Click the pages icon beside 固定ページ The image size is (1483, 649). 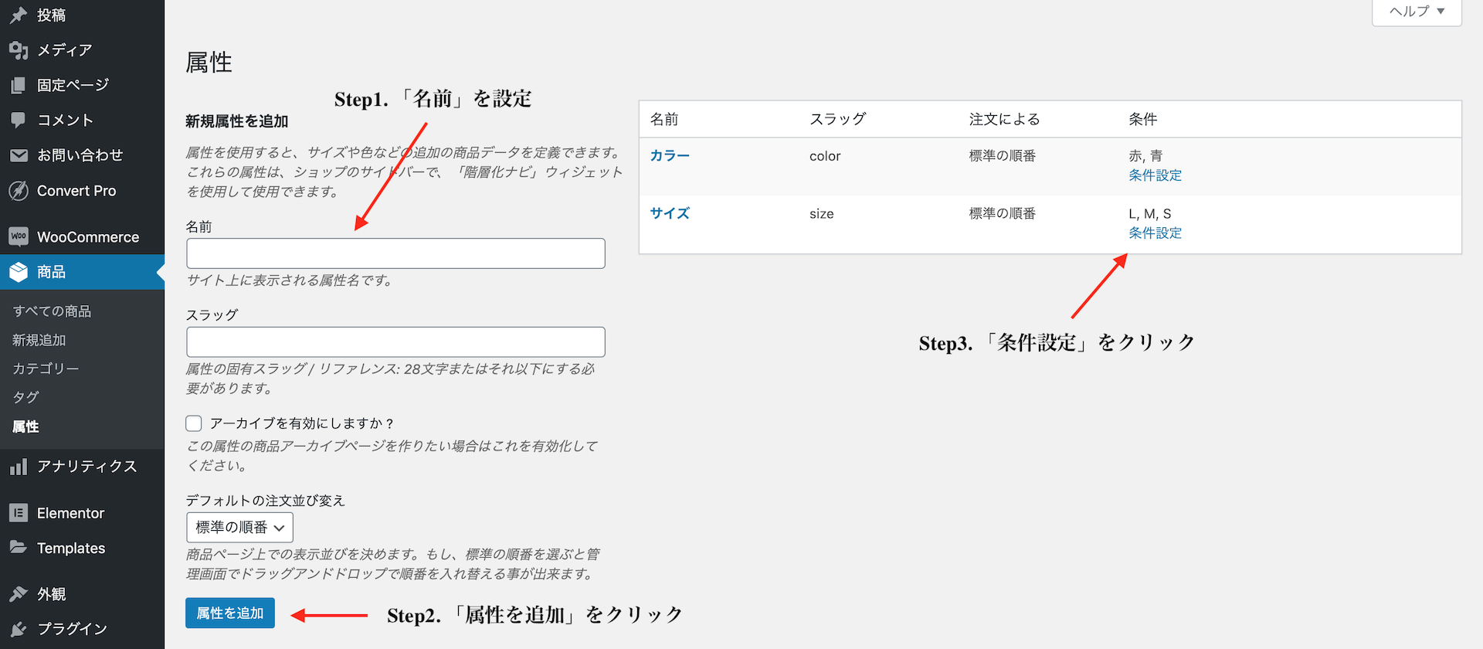point(19,85)
